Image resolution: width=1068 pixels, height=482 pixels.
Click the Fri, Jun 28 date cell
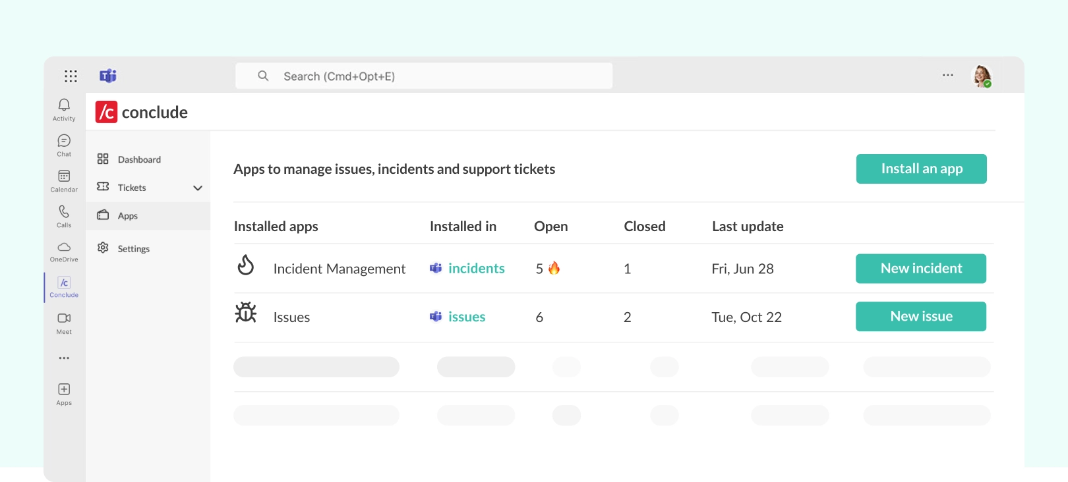tap(742, 269)
